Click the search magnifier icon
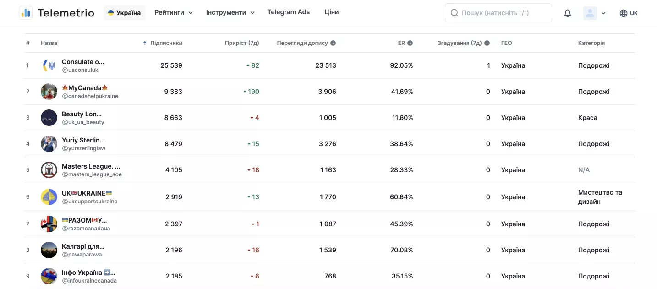Screen dimensions: 657x289 454,13
